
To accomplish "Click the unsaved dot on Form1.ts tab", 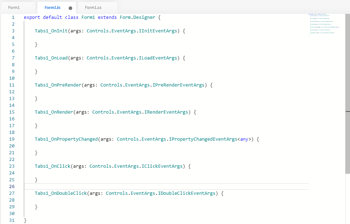I will (x=70, y=8).
